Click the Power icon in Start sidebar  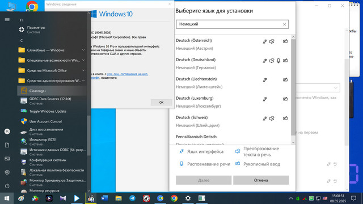(7, 186)
